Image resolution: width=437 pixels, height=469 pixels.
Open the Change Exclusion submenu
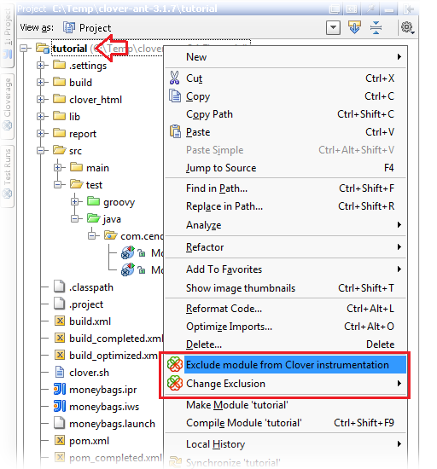click(x=286, y=384)
